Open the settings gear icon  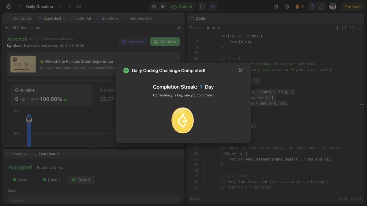click(287, 6)
